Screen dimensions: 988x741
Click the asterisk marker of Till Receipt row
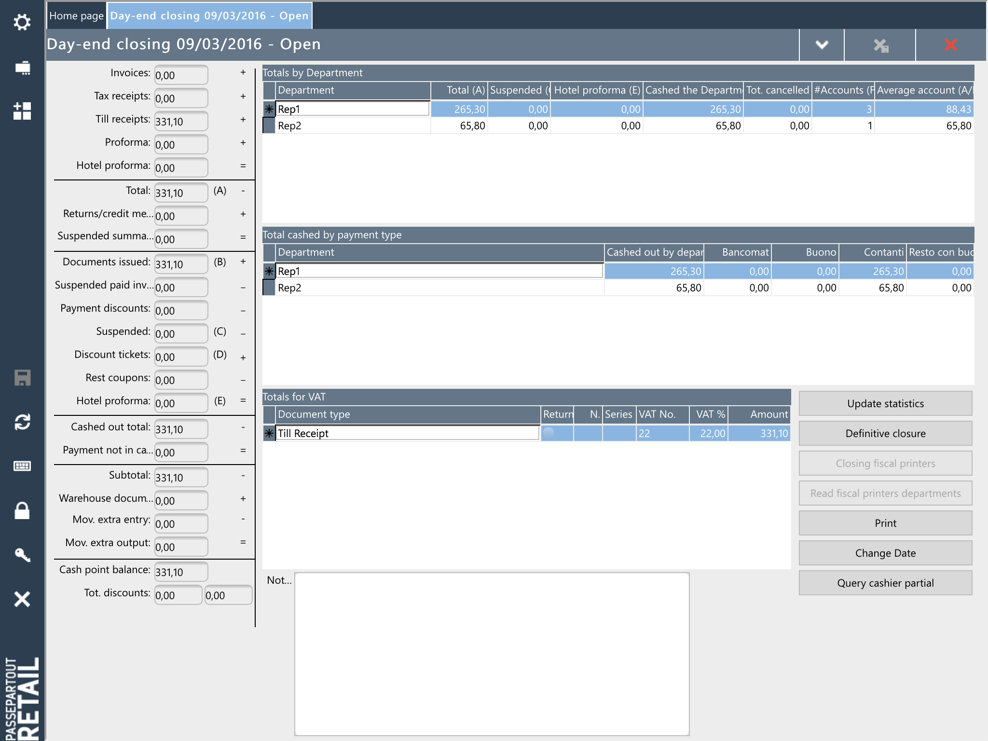point(269,433)
